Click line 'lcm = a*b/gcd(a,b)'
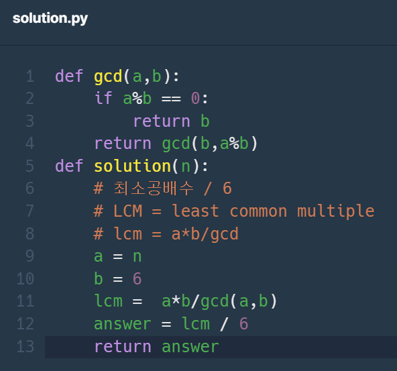The height and width of the screenshot is (371, 397). [x=186, y=301]
